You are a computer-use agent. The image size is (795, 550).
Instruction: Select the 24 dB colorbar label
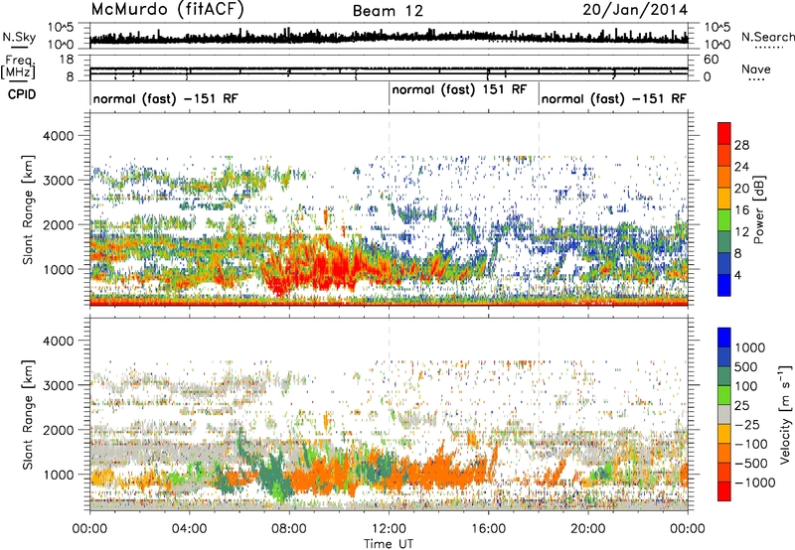click(741, 167)
